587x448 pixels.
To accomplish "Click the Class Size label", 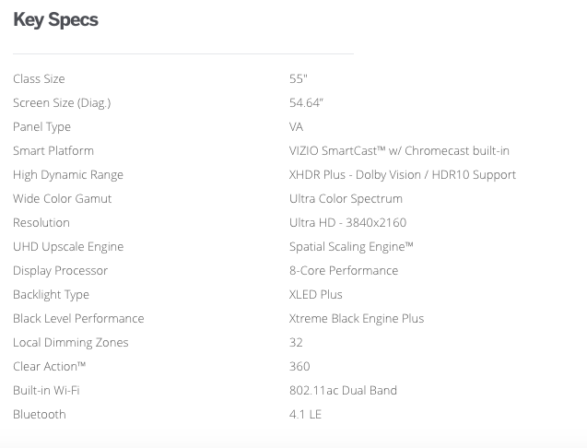I will pos(39,79).
